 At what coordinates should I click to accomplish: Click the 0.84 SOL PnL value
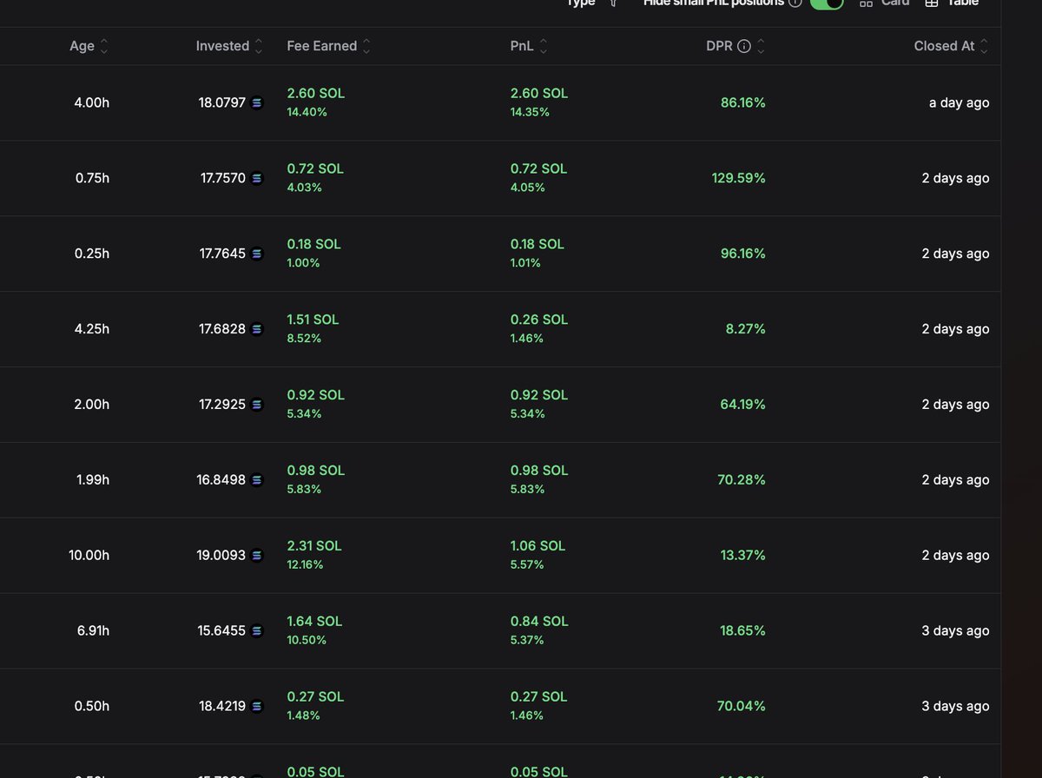coord(539,622)
